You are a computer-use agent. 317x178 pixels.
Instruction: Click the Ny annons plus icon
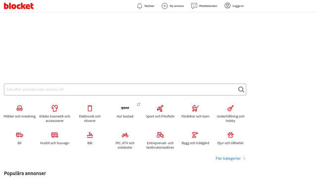click(x=164, y=6)
